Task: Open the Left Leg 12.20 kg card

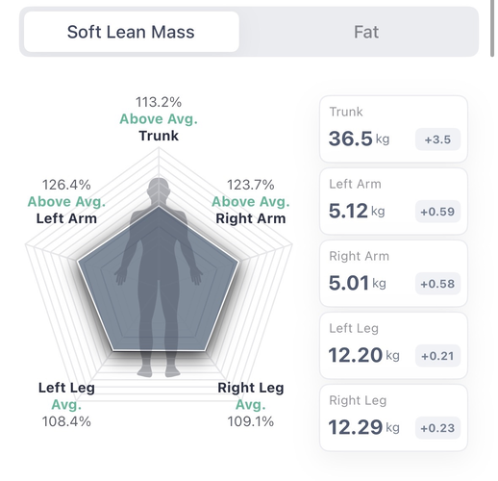Action: tap(393, 345)
